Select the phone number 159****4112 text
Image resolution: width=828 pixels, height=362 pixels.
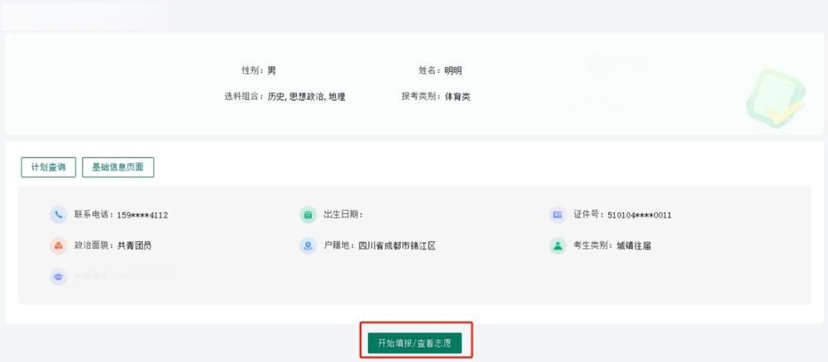pos(143,215)
